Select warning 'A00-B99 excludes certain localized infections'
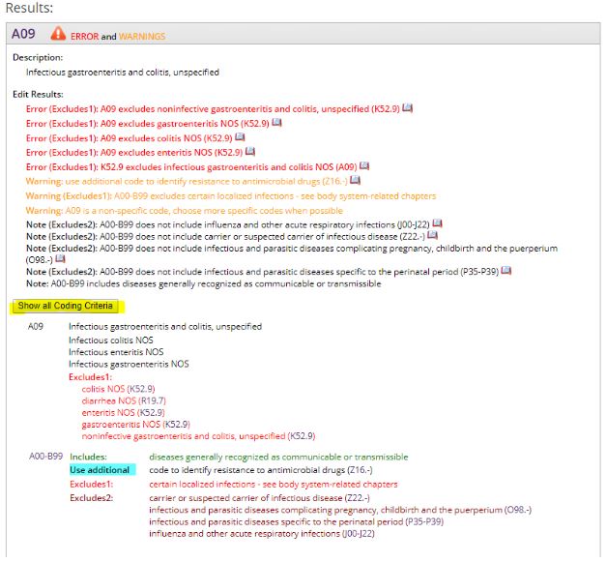 (231, 196)
